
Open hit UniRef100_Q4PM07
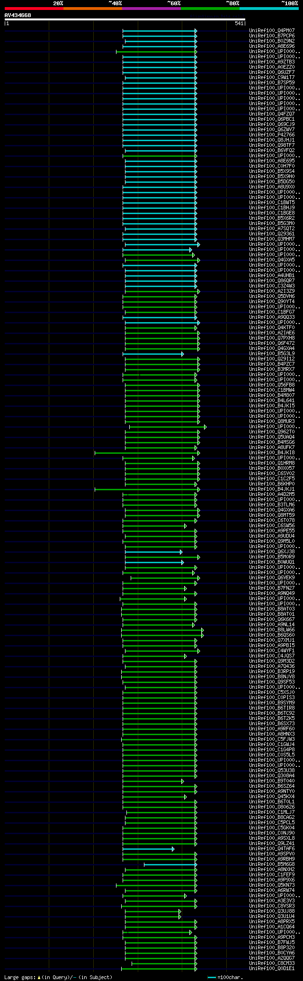tap(272, 30)
